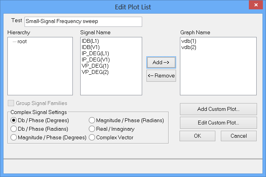Select root node in Hierarchy tree
This screenshot has width=266, height=177.
pos(22,41)
